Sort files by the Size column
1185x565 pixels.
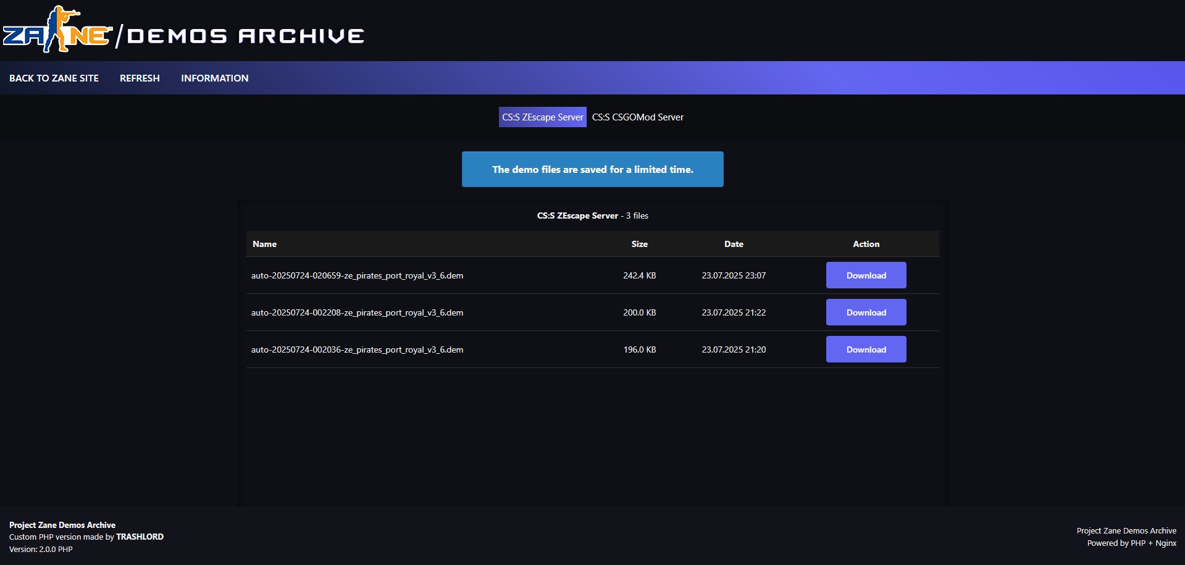pos(639,244)
